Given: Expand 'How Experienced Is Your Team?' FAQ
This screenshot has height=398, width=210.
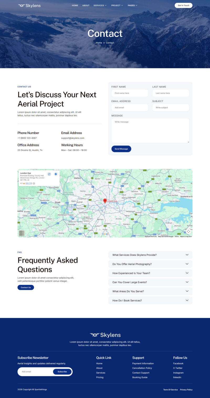Looking at the screenshot, I should (150, 273).
